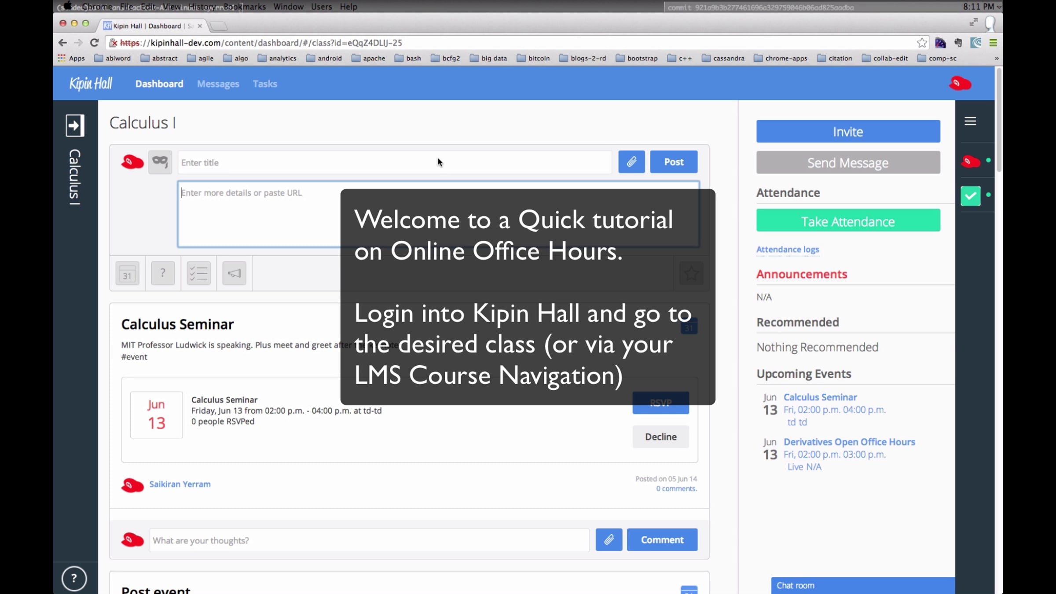
Task: Open the Apps bookmarks shortcut
Action: 71,58
